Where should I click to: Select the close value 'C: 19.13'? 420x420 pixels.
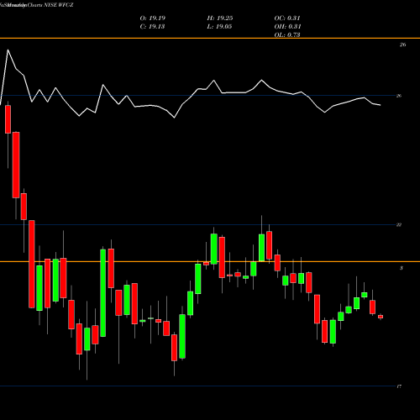tap(152, 27)
